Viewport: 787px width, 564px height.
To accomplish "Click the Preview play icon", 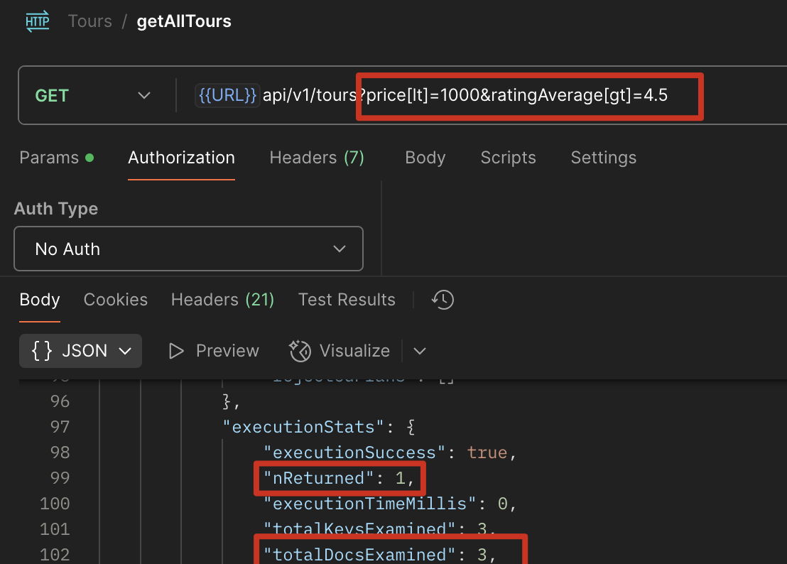I will [x=176, y=351].
